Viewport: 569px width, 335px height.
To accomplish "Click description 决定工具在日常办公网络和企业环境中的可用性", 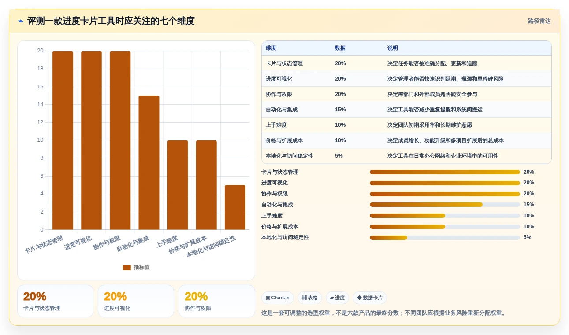I will click(443, 156).
